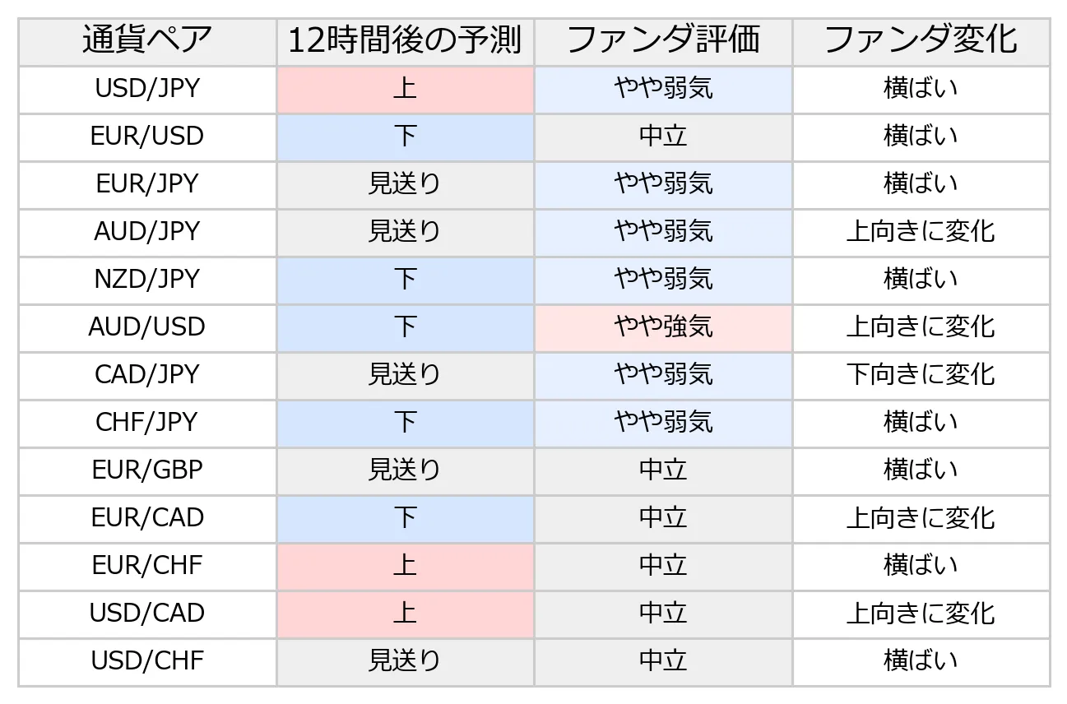Click the USD/CAD pair cell

click(147, 614)
